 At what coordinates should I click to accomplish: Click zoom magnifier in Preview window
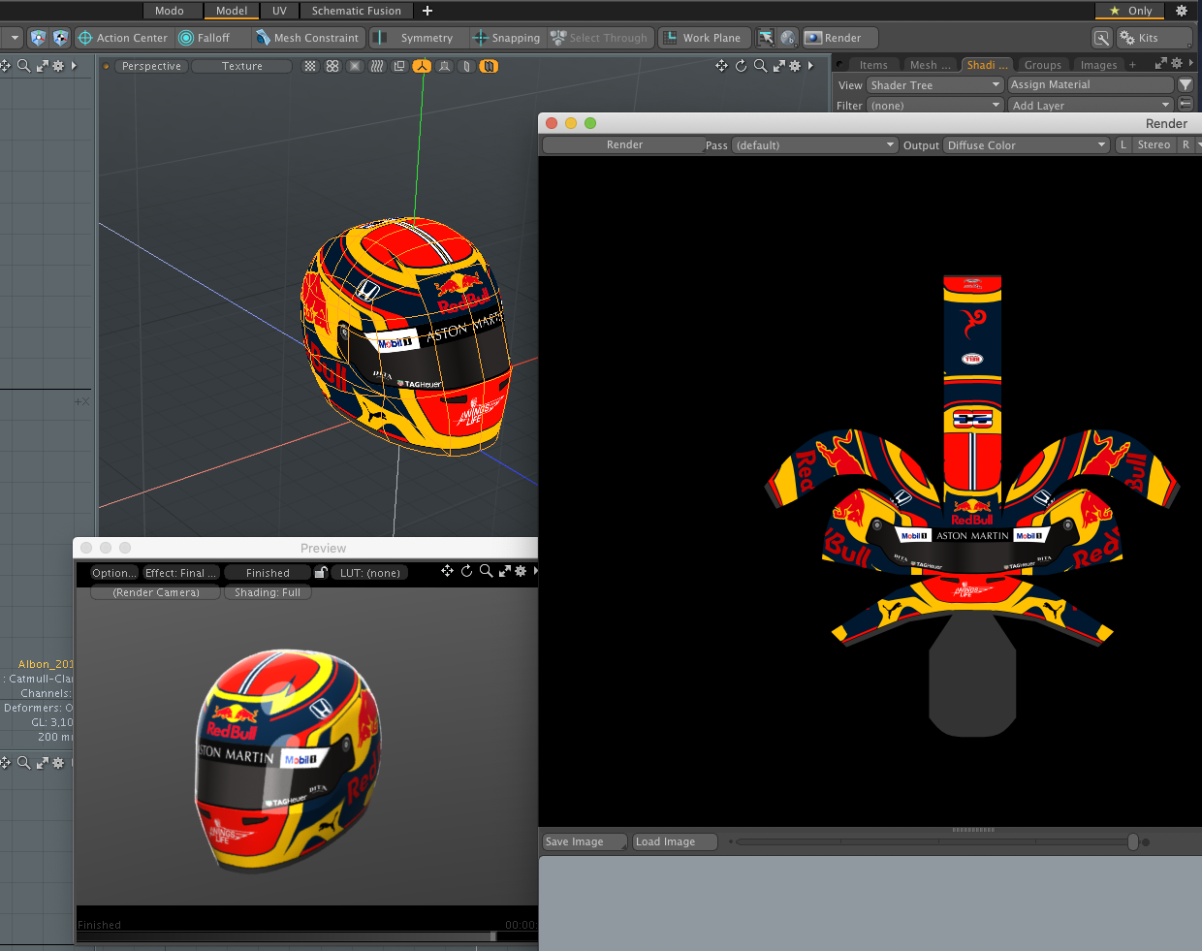coord(486,571)
